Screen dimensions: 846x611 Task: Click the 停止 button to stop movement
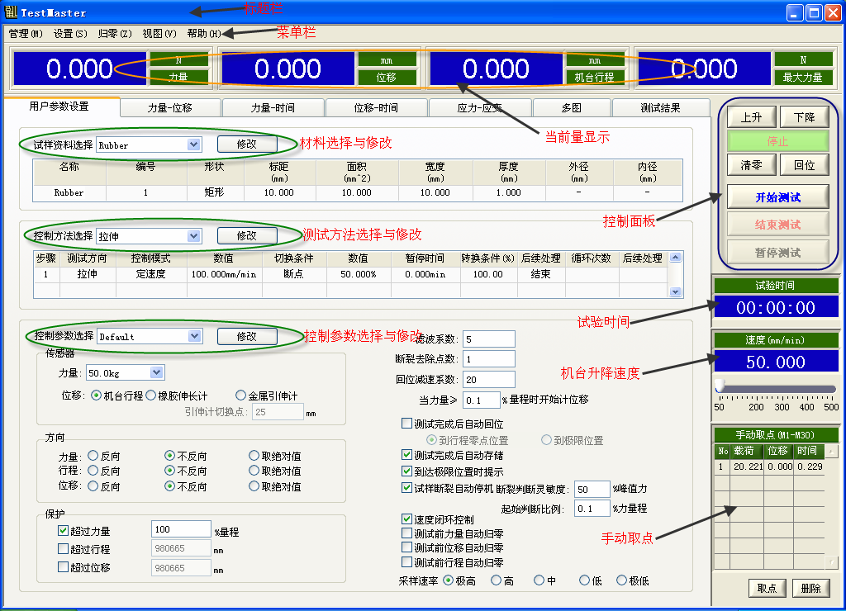[x=777, y=140]
